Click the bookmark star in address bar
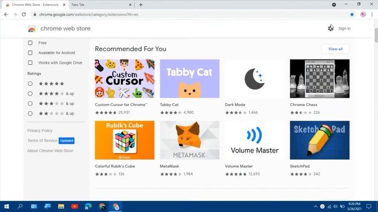This screenshot has height=212, width=378. 352,14
